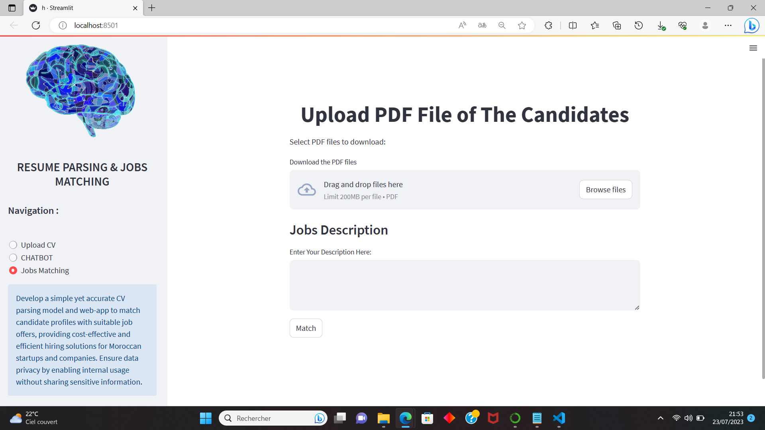Toggle split screen view icon
Image resolution: width=765 pixels, height=430 pixels.
click(x=573, y=25)
